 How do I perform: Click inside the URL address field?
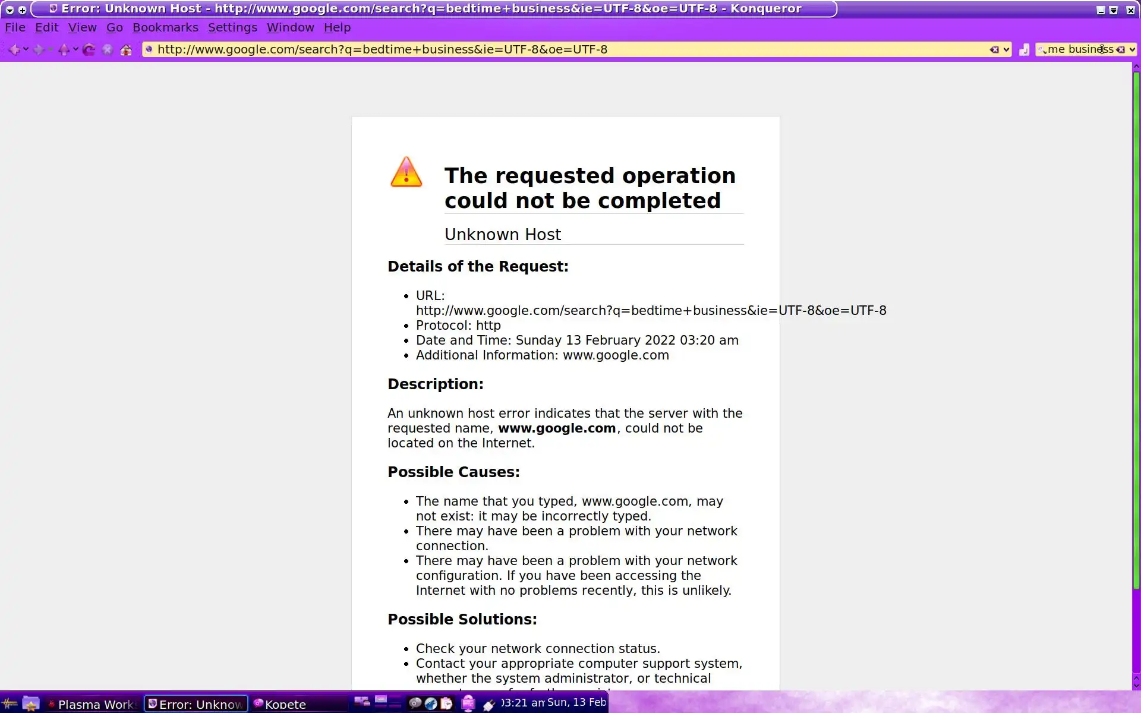[x=535, y=50]
